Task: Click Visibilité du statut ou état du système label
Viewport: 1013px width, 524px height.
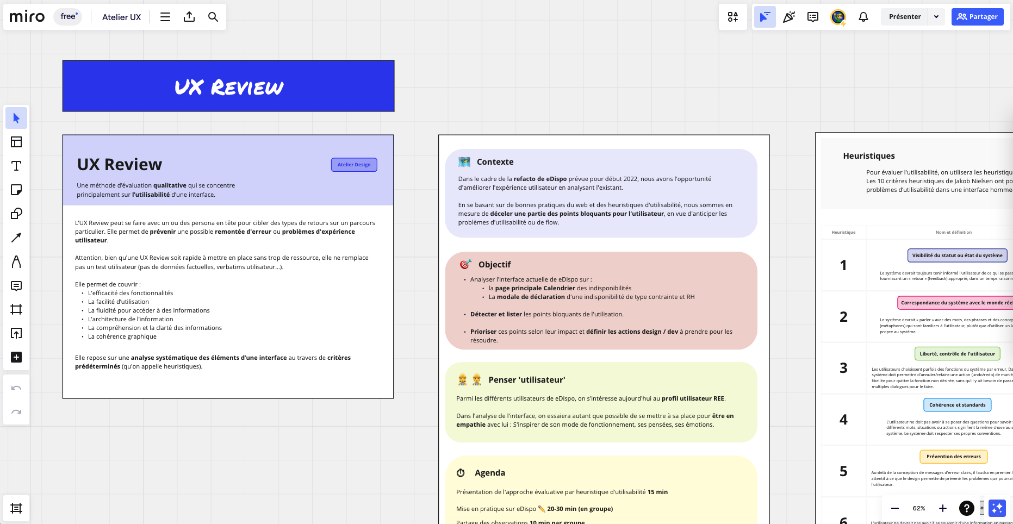Action: coord(957,255)
